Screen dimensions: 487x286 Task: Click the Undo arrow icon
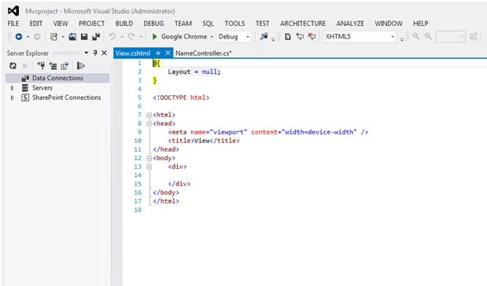tap(113, 37)
